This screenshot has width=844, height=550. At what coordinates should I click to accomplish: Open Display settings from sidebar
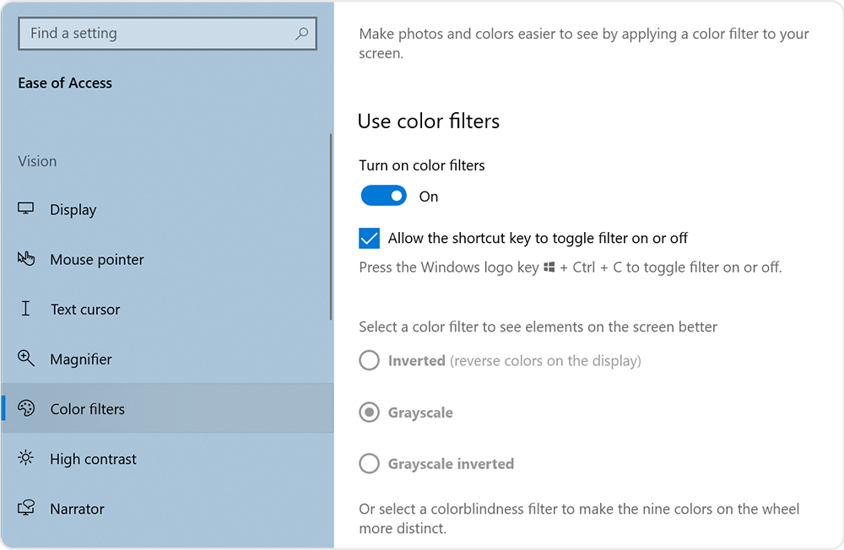73,209
